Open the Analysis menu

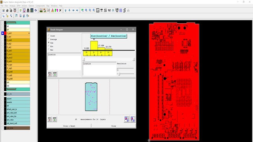click(12, 6)
